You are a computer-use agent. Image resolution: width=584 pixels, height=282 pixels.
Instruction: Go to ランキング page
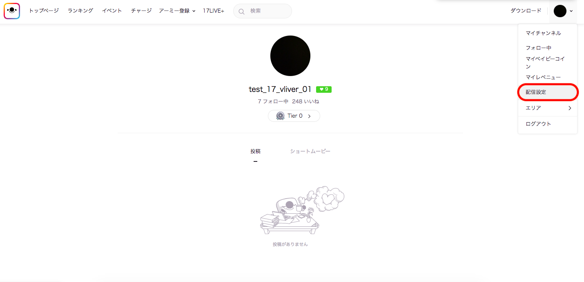pos(80,11)
